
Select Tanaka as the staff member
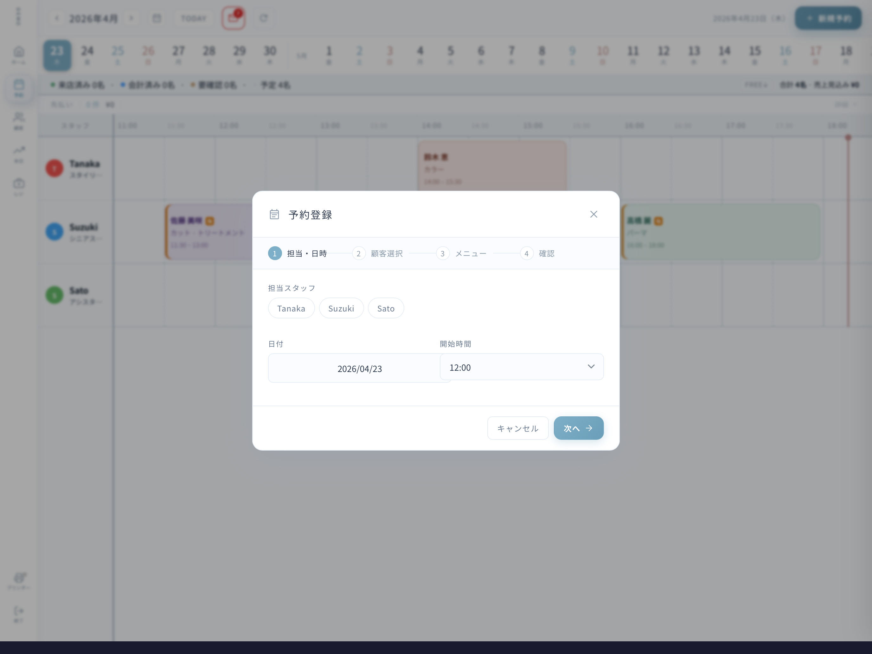291,308
